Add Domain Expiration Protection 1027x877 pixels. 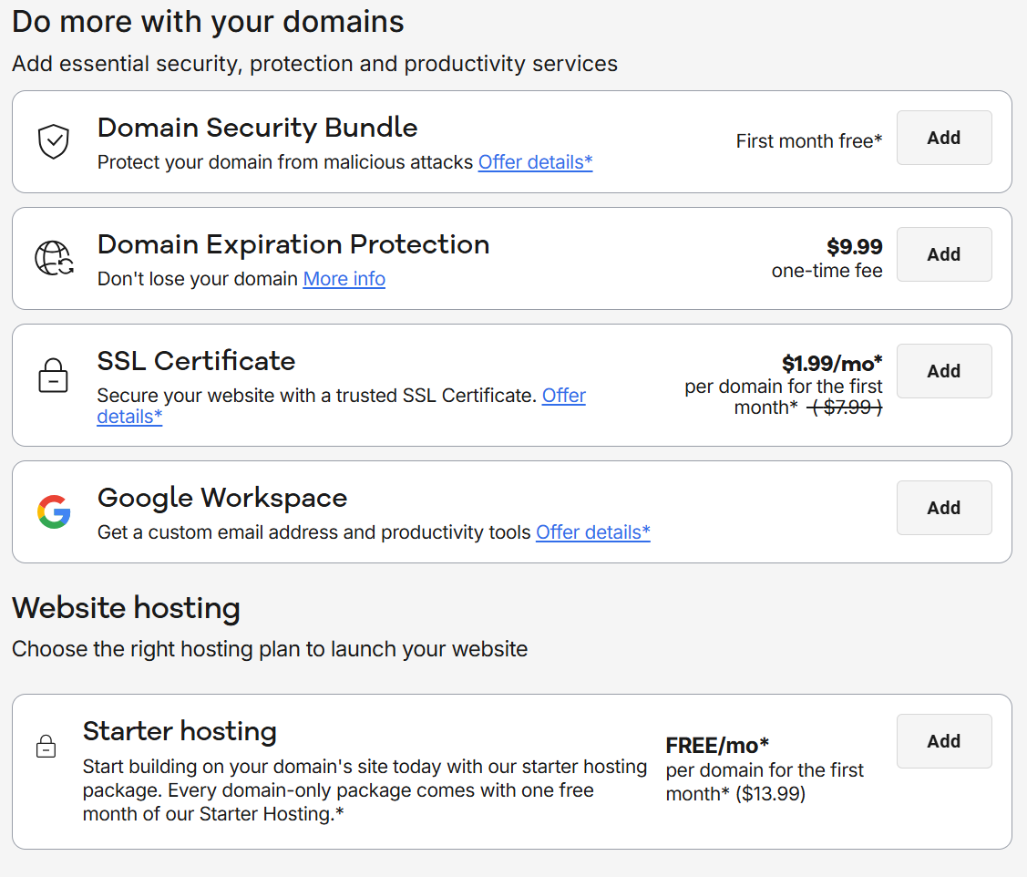pos(944,254)
